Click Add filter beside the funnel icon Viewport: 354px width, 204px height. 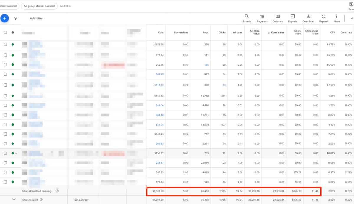coord(36,18)
